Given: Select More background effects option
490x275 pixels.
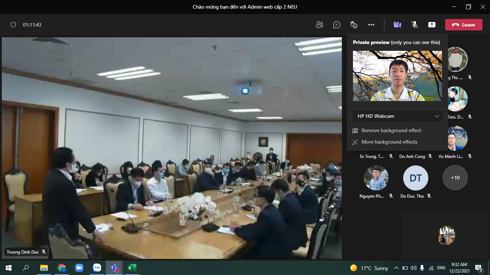Looking at the screenshot, I should (389, 142).
